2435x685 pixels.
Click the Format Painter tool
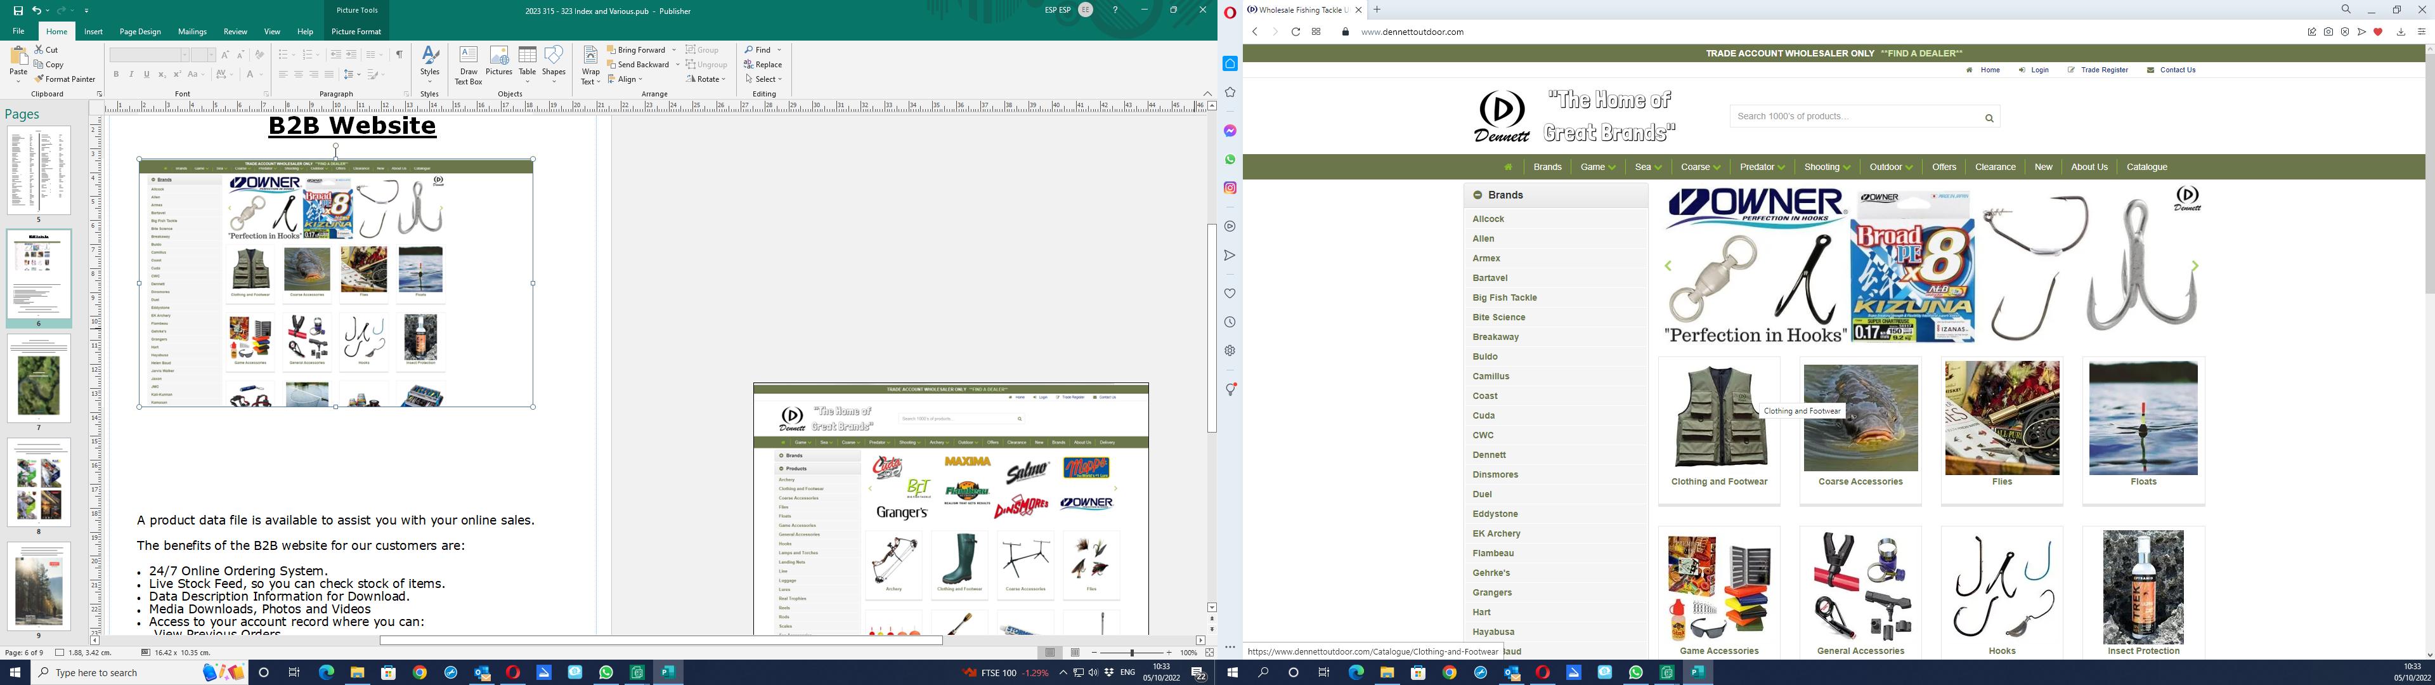coord(65,79)
